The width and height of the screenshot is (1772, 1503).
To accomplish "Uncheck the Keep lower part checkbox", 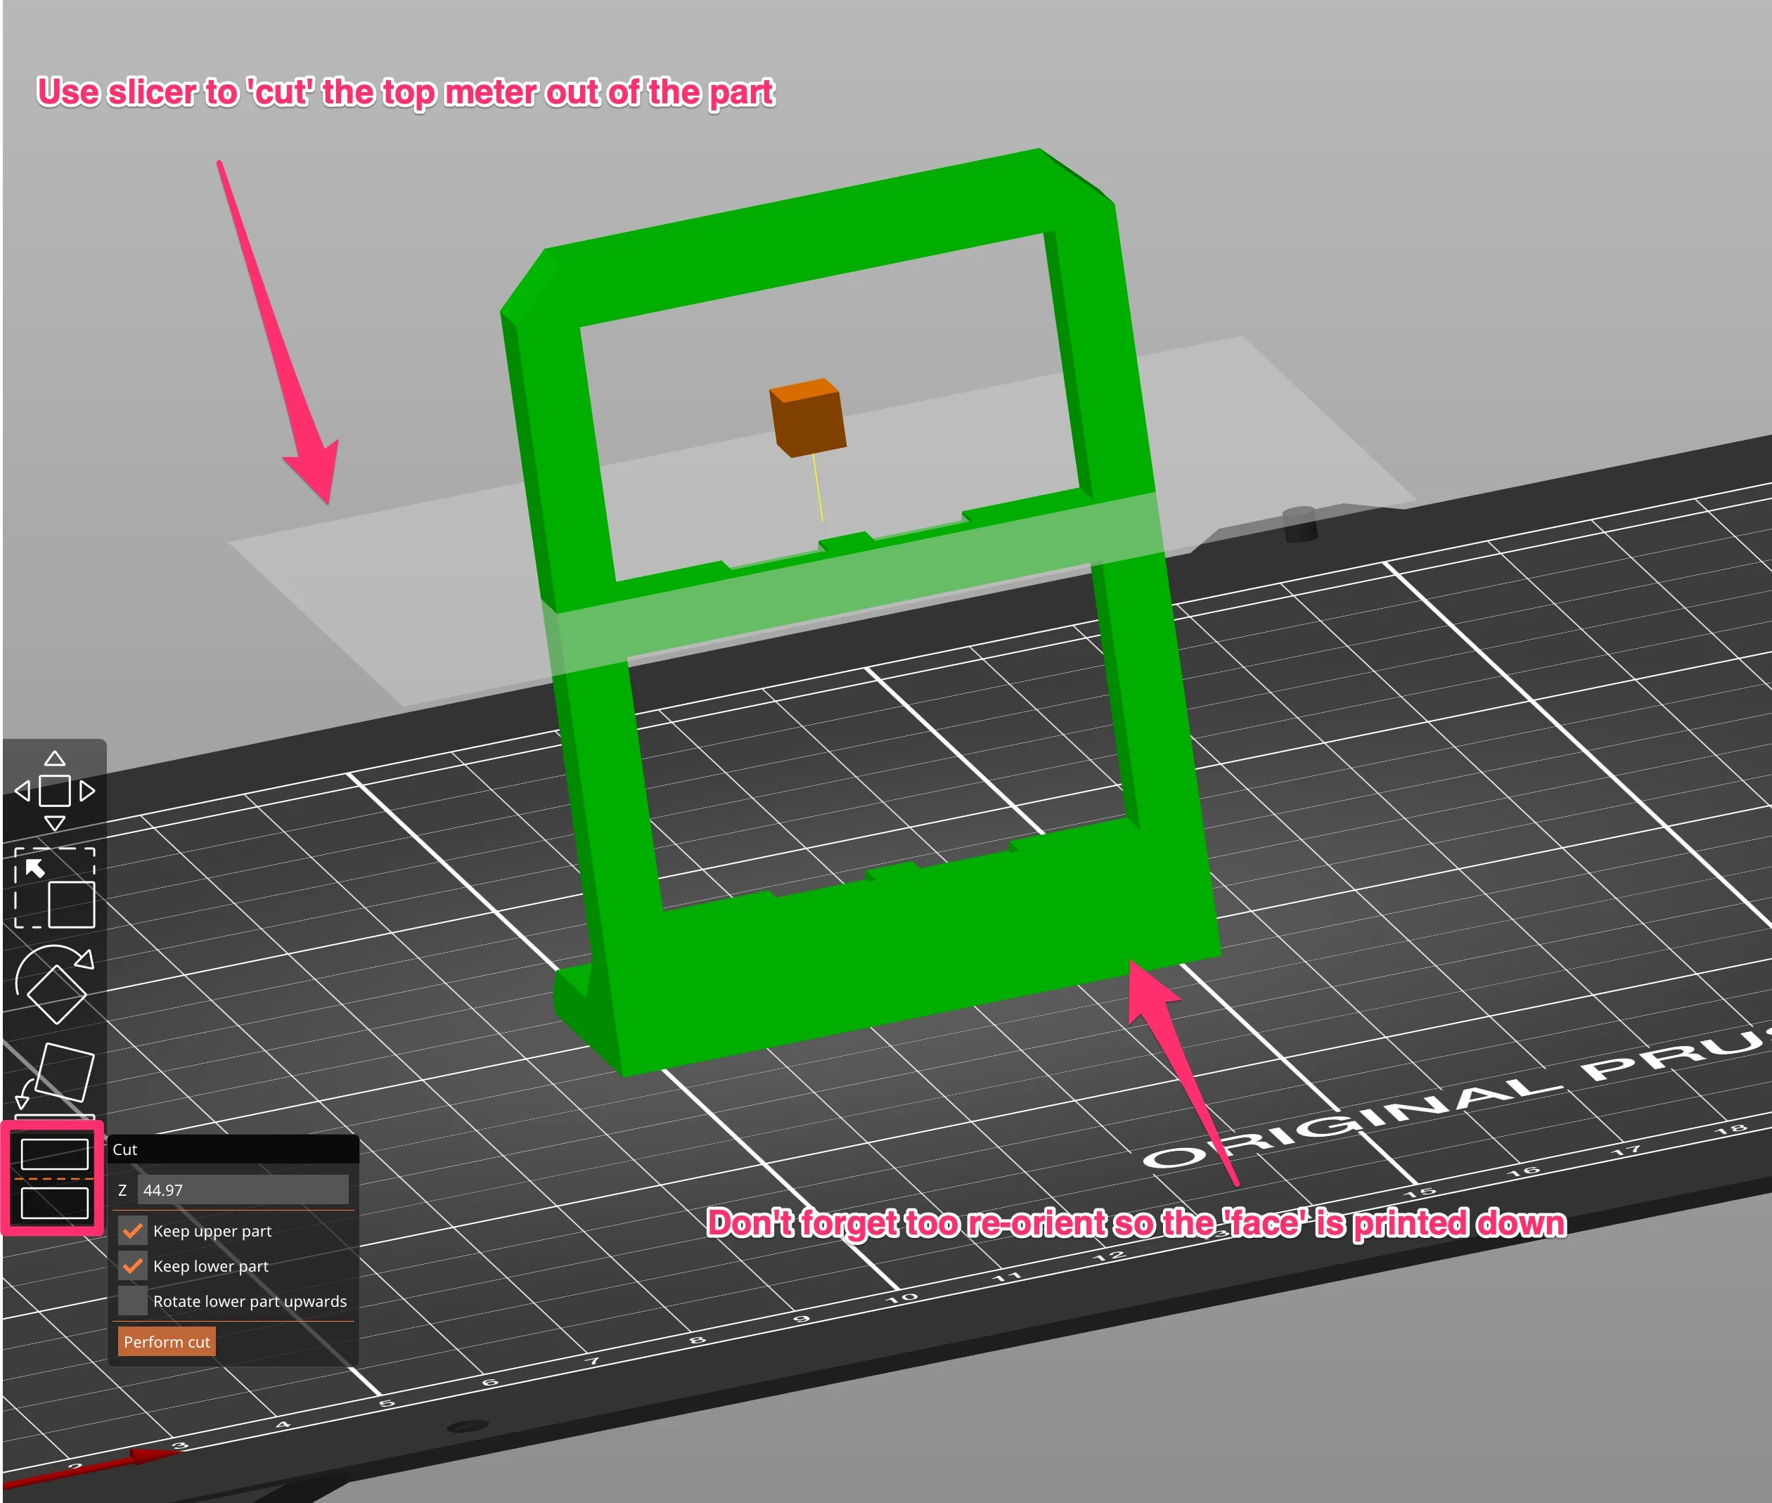I will pos(133,1265).
